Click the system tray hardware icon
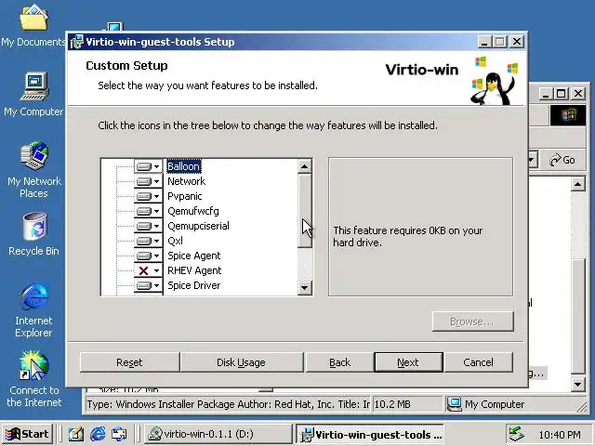 [x=517, y=434]
